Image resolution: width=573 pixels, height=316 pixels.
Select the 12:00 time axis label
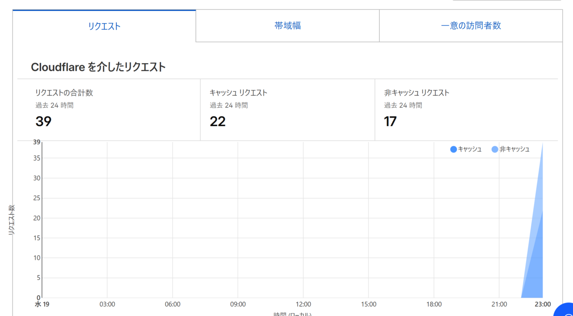point(303,304)
